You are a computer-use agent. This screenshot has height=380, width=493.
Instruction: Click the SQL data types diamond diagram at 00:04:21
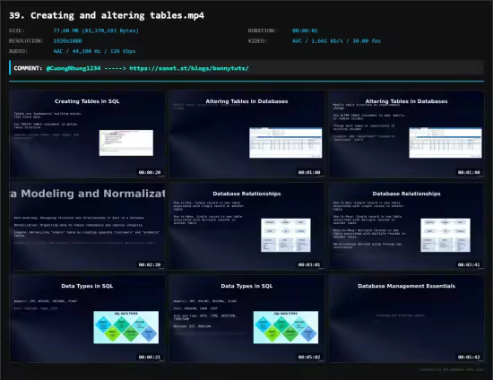[126, 327]
